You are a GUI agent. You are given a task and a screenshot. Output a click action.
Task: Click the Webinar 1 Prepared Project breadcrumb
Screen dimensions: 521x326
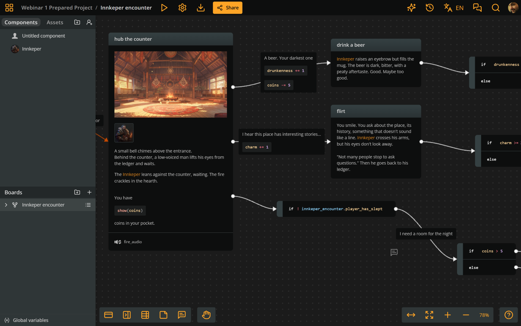(x=57, y=8)
